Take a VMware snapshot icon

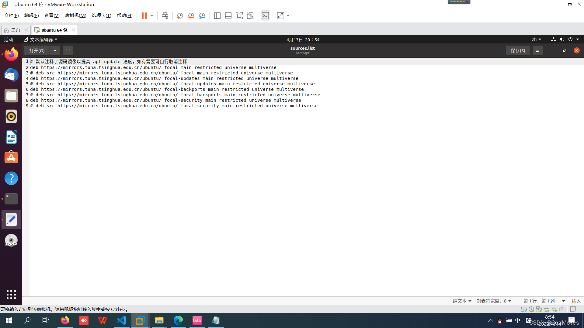coord(180,16)
